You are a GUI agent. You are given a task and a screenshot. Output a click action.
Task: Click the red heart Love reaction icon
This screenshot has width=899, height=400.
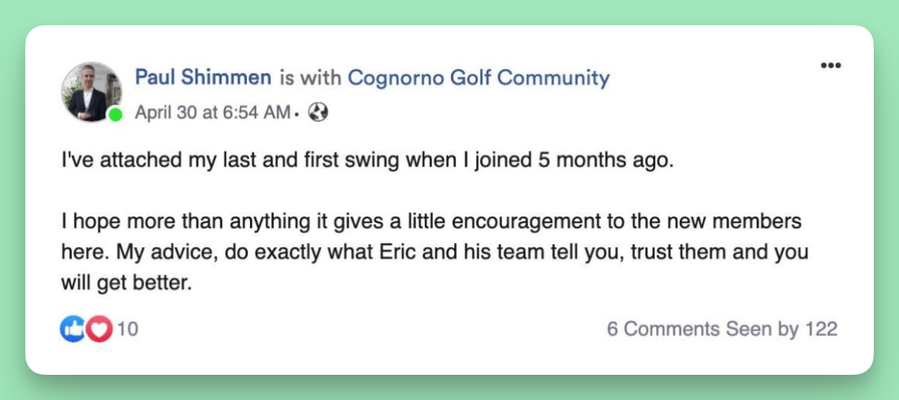99,329
